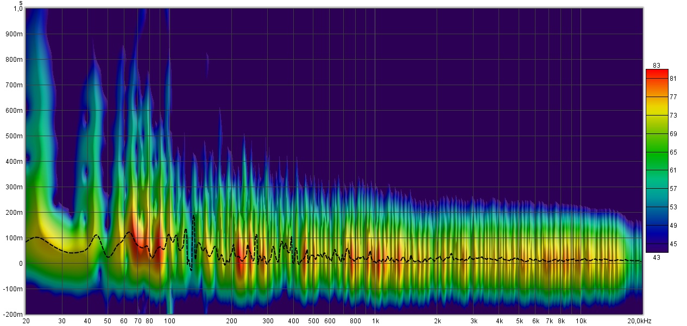The height and width of the screenshot is (326, 687).
Task: Click the 2k frequency axis label
Action: coord(437,321)
